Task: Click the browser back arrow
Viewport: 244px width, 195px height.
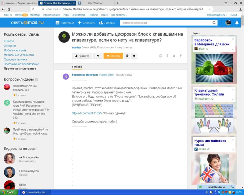Action: (3, 9)
